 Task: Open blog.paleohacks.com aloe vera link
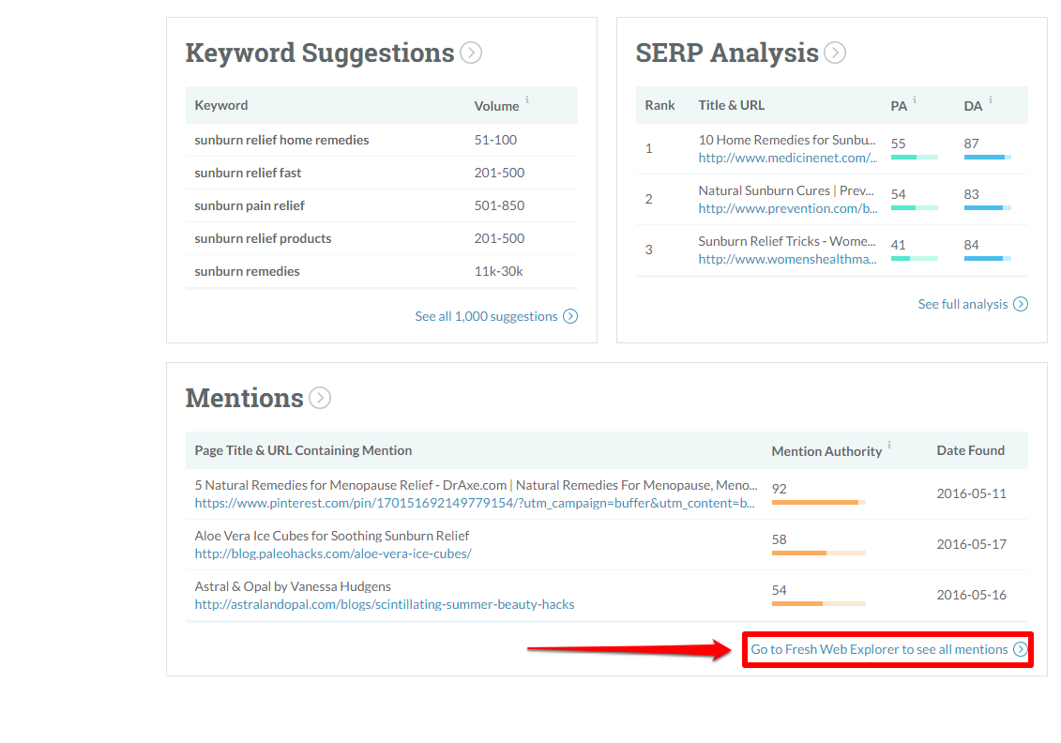[332, 553]
